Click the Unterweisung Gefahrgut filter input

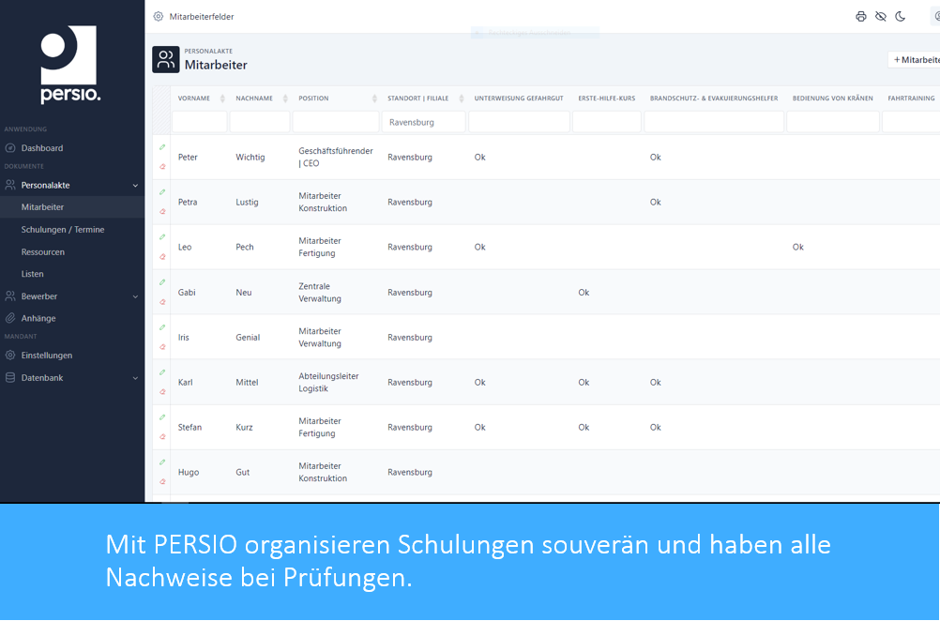pos(519,122)
